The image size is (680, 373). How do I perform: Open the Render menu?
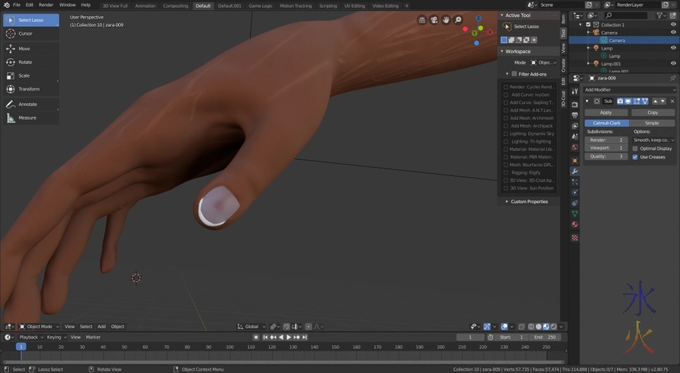click(46, 5)
